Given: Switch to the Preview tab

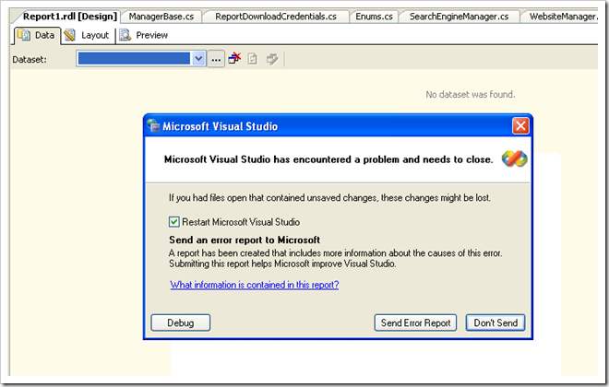Looking at the screenshot, I should [144, 35].
